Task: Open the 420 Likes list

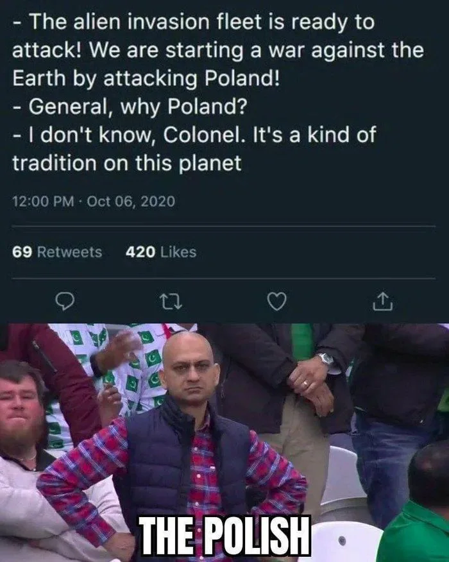Action: point(161,252)
